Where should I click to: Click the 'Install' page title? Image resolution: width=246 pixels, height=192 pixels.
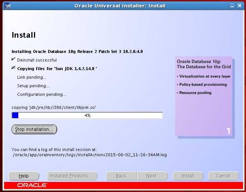[24, 35]
